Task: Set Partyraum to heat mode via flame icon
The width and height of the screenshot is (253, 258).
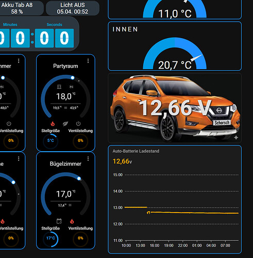Action: click(x=53, y=124)
